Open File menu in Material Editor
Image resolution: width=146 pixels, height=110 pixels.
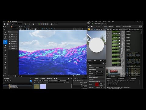point(92,22)
